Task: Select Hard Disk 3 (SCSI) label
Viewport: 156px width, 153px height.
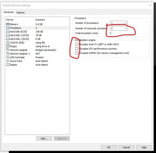Action: [19, 39]
